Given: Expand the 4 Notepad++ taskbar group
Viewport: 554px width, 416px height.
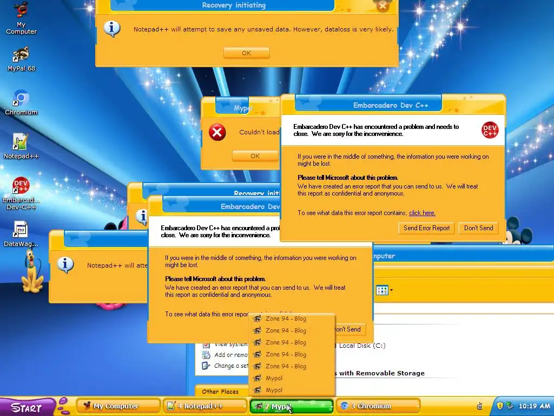Looking at the screenshot, I should coord(205,406).
